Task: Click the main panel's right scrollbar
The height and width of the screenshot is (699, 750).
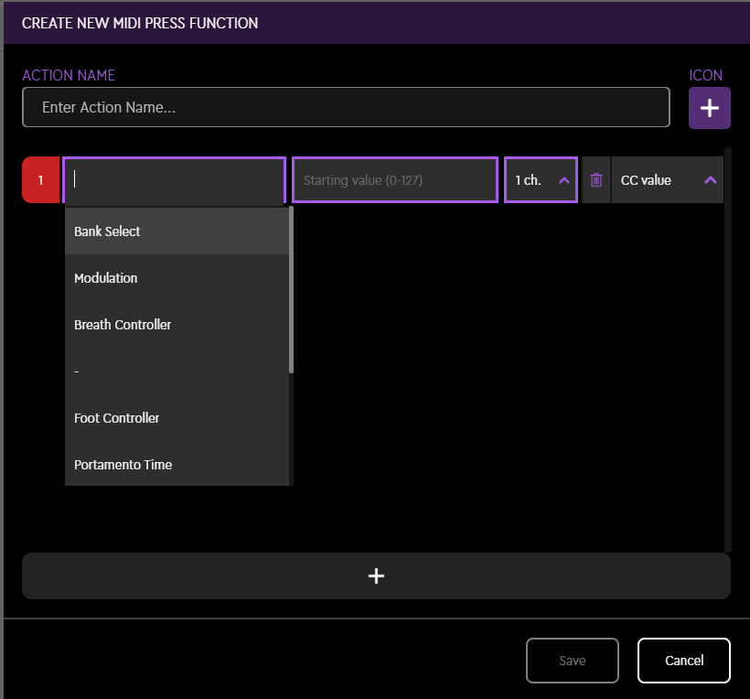Action: point(727,348)
